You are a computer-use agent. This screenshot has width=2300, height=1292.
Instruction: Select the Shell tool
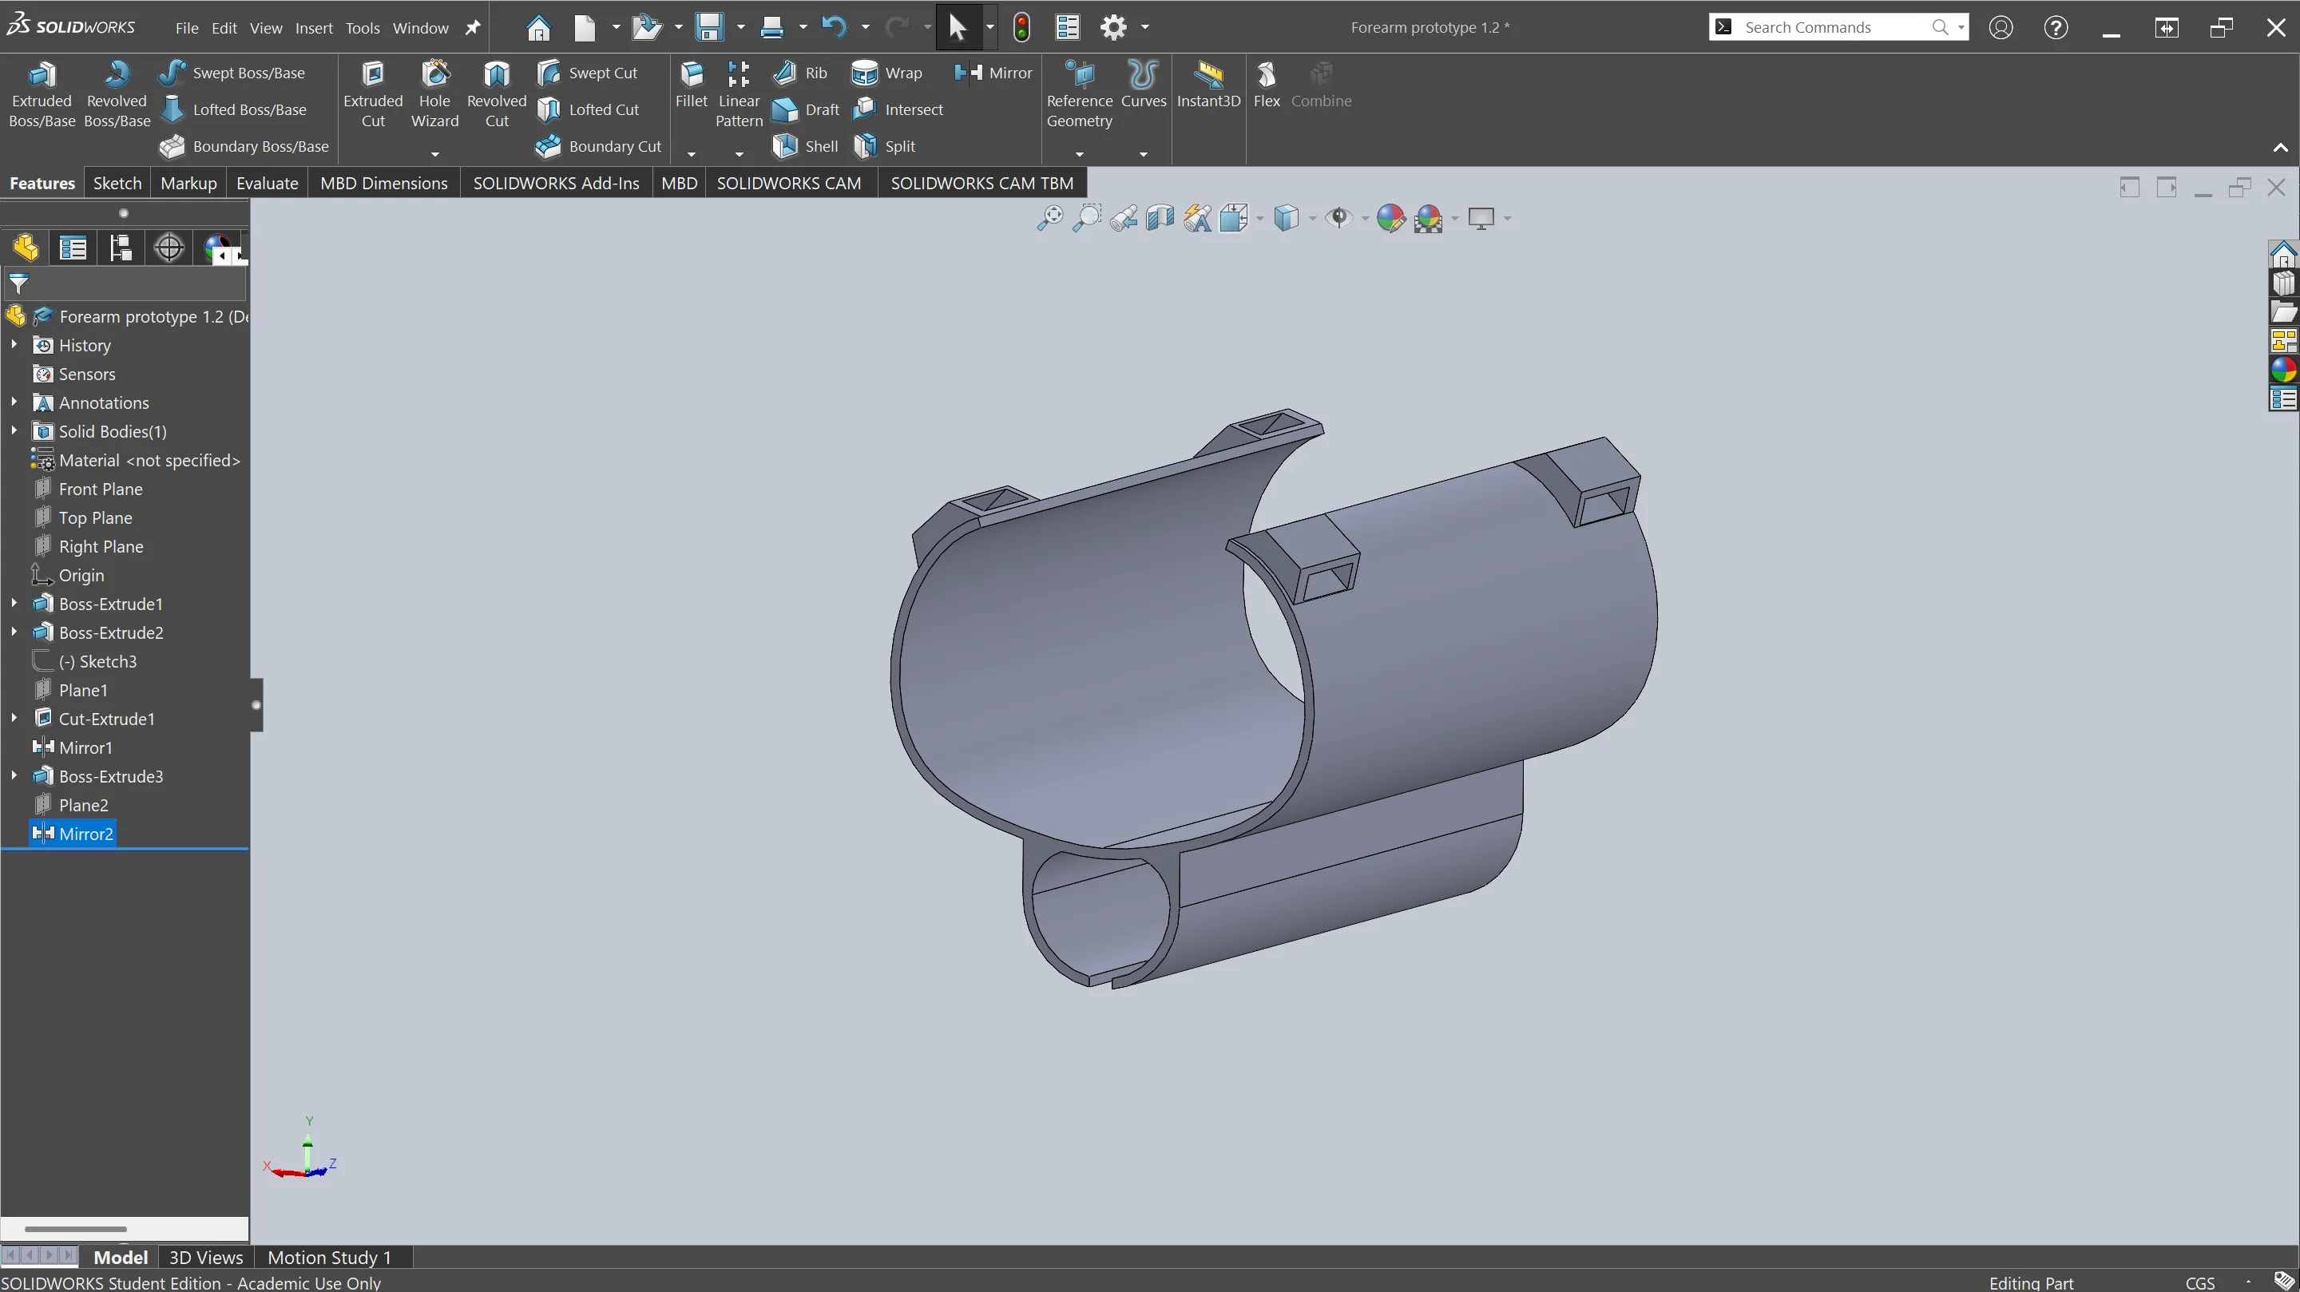tap(804, 145)
